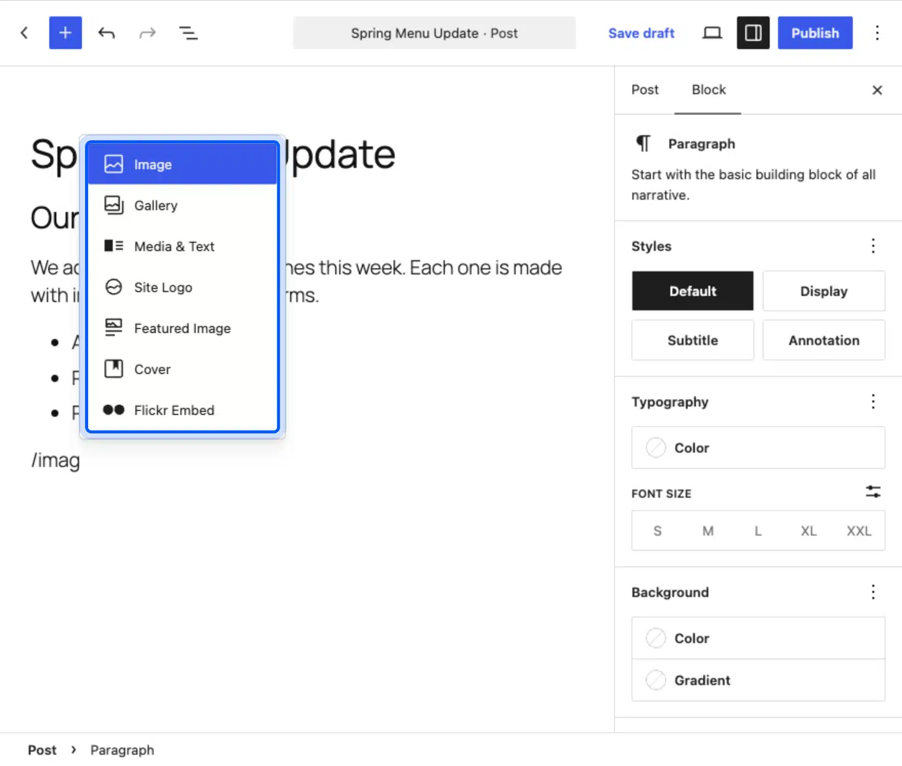Viewport: 902px width, 766px height.
Task: Apply the Default paragraph style
Action: point(692,291)
